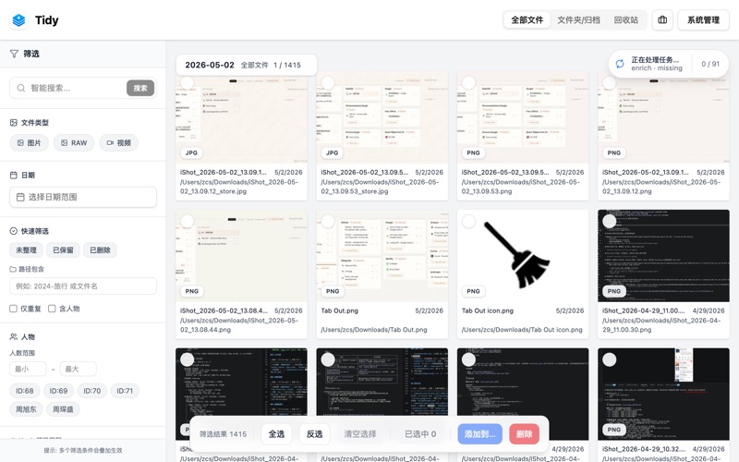This screenshot has width=739, height=462.
Task: Open the Tab Out icon.png broom thumbnail
Action: coord(523,256)
